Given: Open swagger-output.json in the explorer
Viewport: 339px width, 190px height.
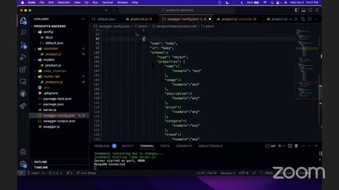Looking at the screenshot, I should [x=59, y=121].
